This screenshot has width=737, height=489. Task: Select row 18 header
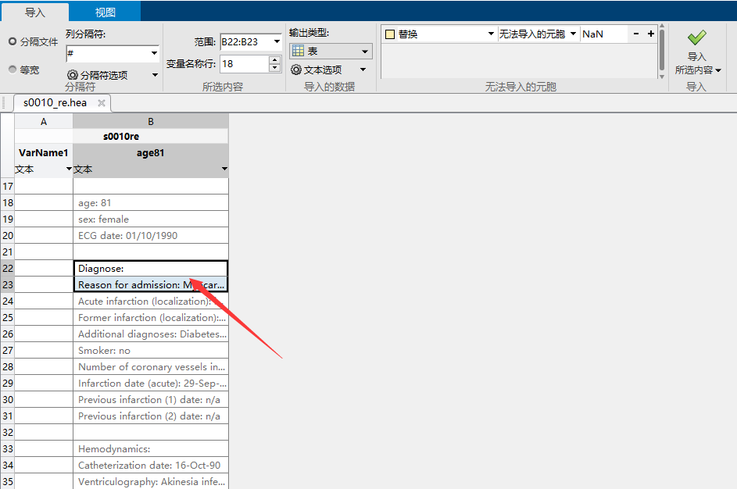coord(8,203)
